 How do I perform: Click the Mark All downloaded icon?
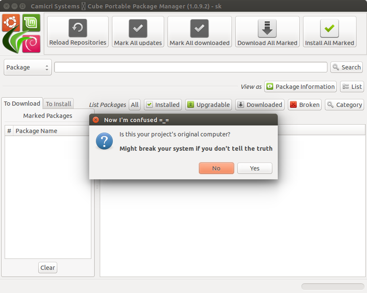coord(199,28)
